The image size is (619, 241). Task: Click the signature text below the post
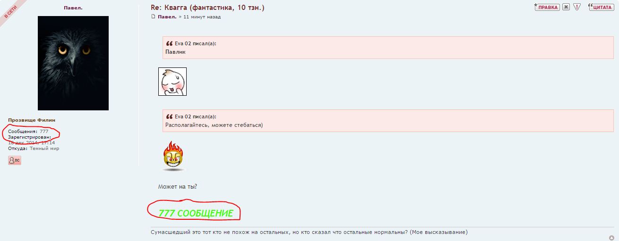309,233
